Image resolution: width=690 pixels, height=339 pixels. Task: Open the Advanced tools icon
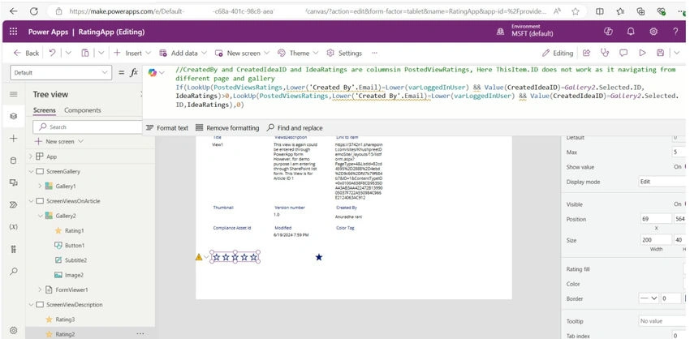pos(14,249)
